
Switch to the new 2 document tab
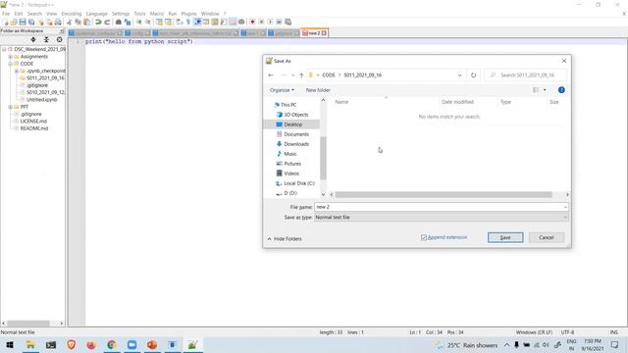[314, 32]
